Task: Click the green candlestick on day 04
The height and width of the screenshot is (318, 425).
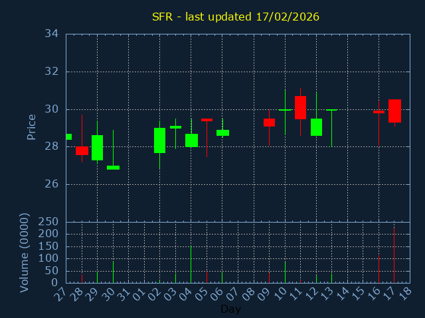Action: pos(191,140)
